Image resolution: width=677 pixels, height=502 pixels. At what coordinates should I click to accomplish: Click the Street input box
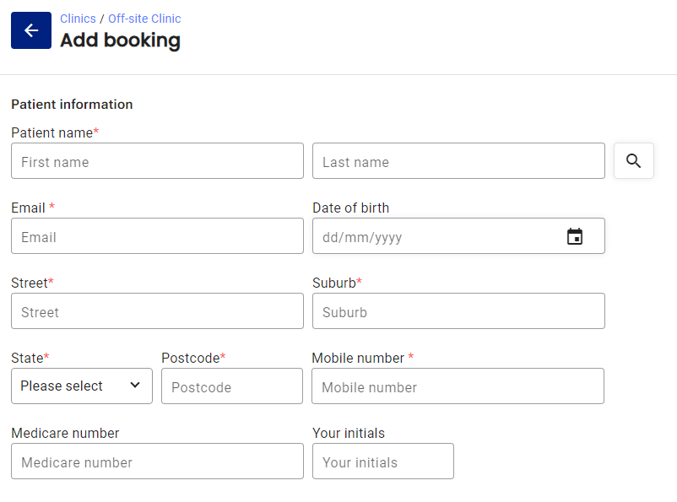[157, 310]
